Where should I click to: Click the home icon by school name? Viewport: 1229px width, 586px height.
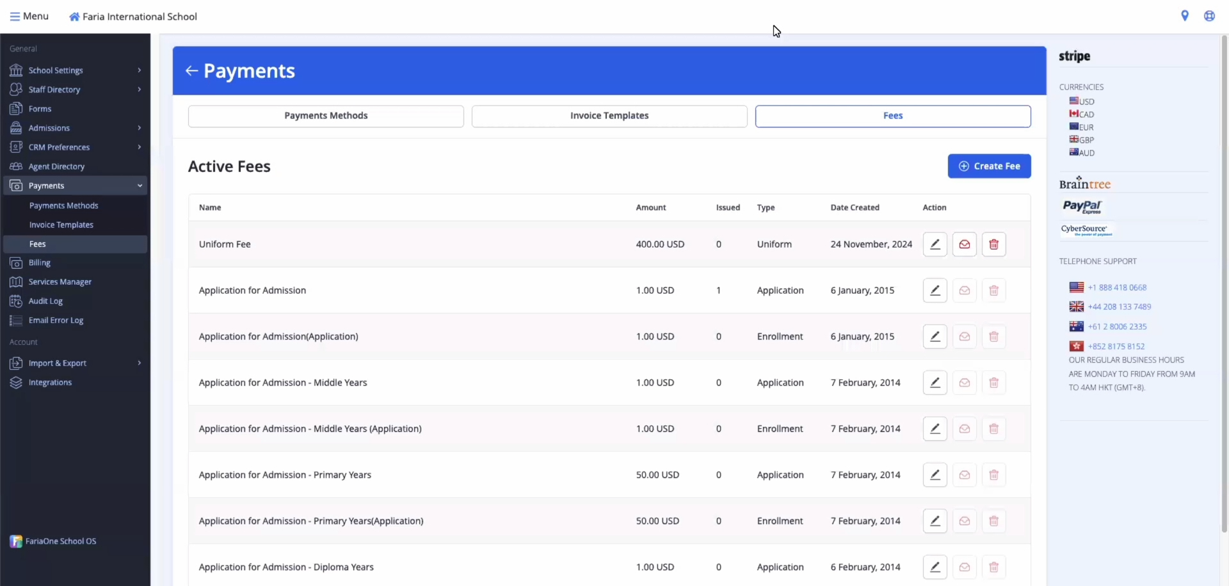point(74,17)
